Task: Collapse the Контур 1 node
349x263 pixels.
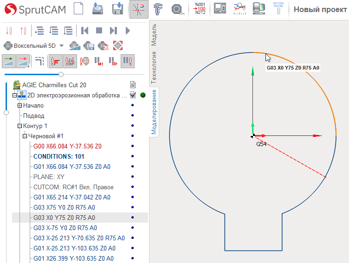Action: 19,126
